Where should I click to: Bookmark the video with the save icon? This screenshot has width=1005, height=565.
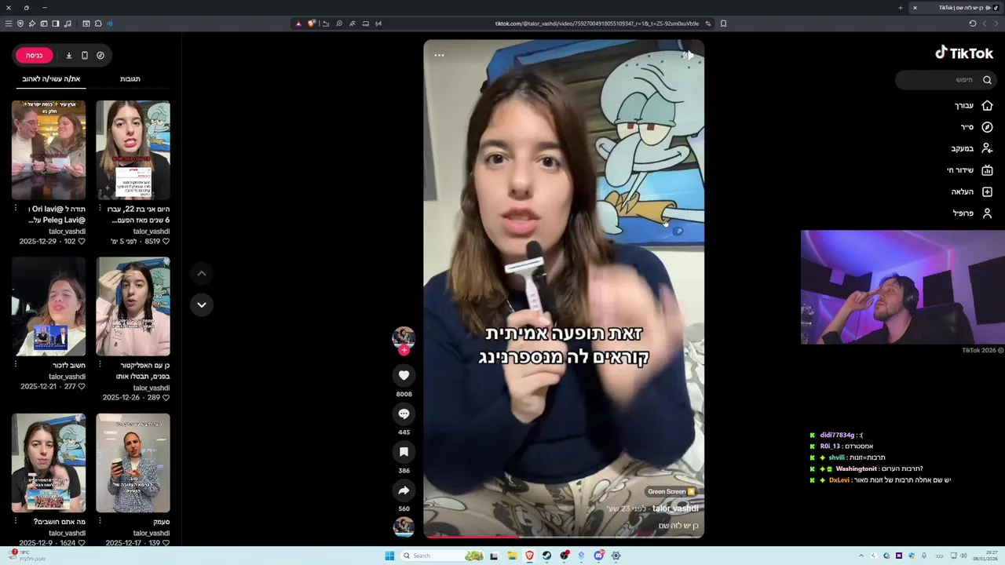[x=404, y=452]
